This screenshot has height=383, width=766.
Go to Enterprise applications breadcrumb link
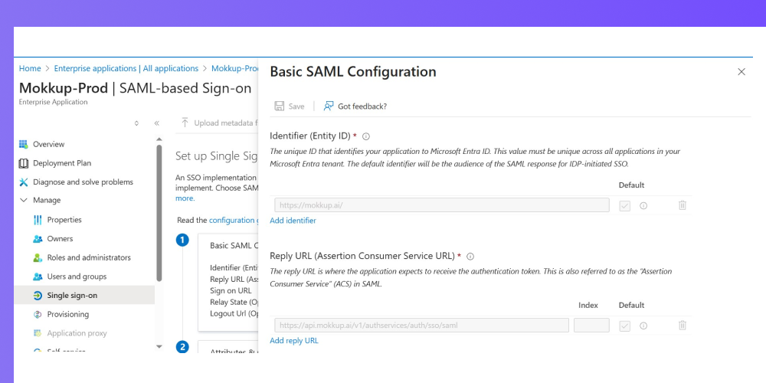[x=126, y=68]
